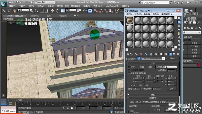Image resolution: width=202 pixels, height=114 pixels.
Task: Click the Spinner Snap toggle icon
Action: click(111, 11)
